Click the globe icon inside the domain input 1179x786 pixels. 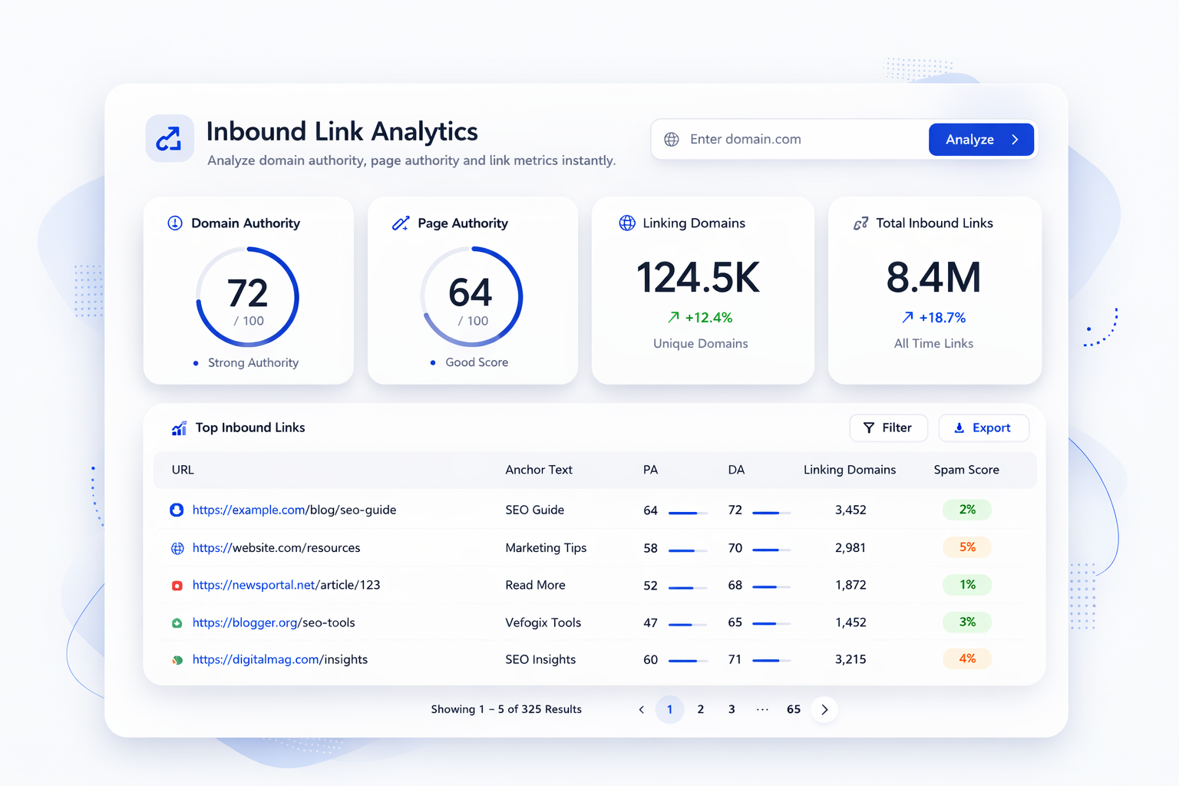click(x=672, y=139)
